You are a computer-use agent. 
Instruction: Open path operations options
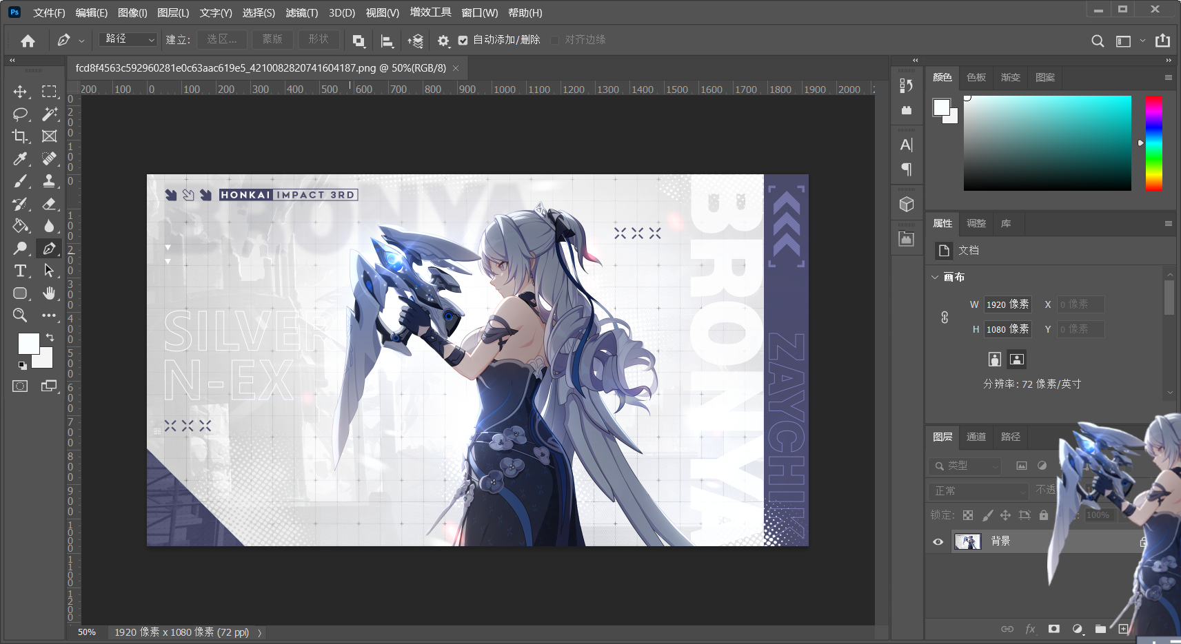coord(359,41)
